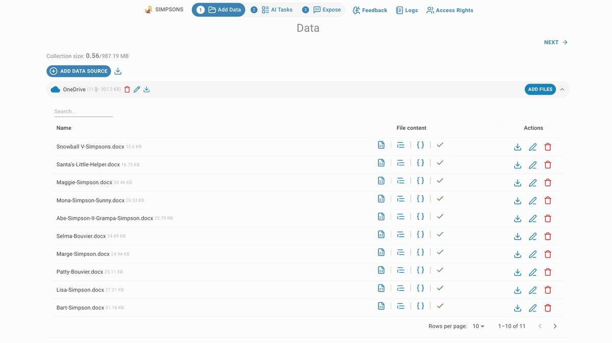
Task: Open the Add Data step tab
Action: [x=218, y=10]
